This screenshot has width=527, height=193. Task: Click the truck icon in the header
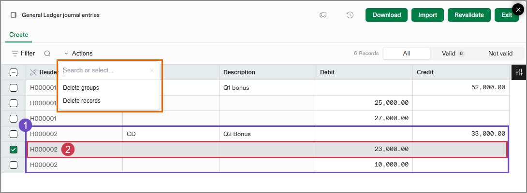[323, 15]
